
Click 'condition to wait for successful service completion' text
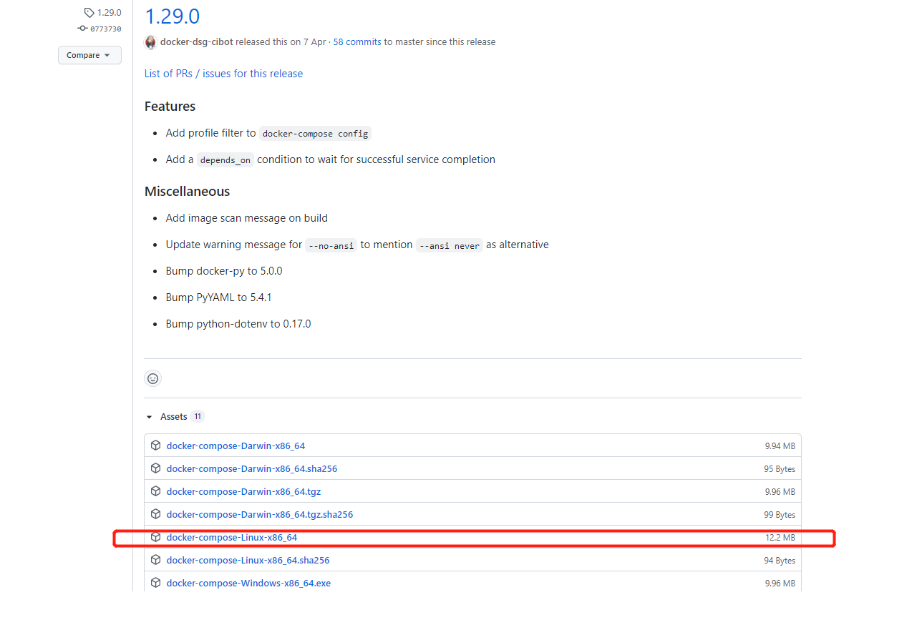(376, 159)
